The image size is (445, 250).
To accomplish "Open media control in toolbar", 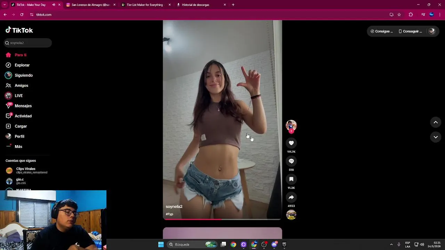I will pyautogui.click(x=423, y=15).
